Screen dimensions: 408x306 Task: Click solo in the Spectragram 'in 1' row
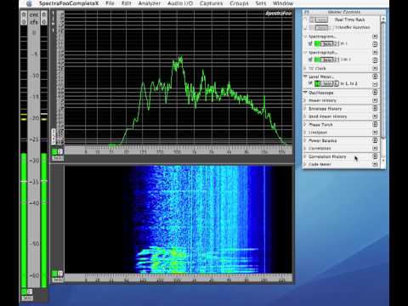point(326,43)
